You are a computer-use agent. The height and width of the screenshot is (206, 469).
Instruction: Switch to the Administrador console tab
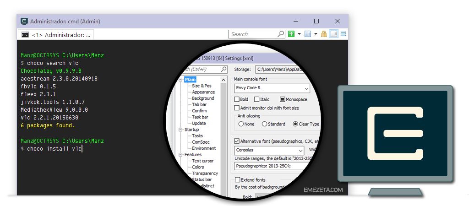(55, 35)
